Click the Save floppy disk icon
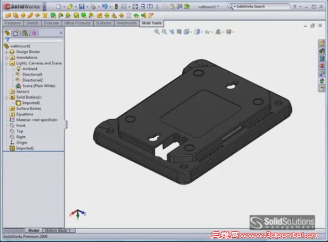328x242 pixels. point(82,7)
